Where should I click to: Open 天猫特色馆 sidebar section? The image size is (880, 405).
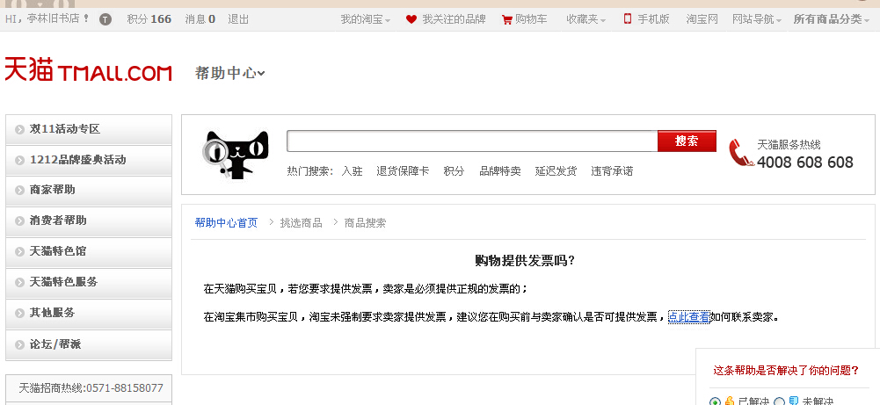point(89,252)
